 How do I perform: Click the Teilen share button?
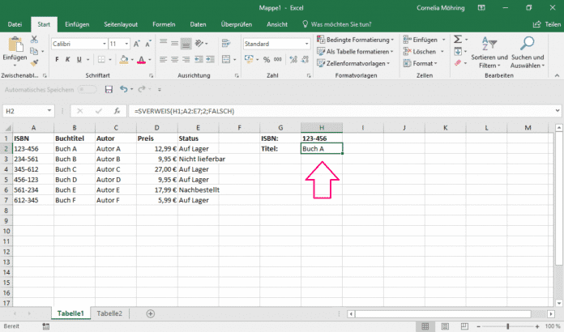[544, 25]
